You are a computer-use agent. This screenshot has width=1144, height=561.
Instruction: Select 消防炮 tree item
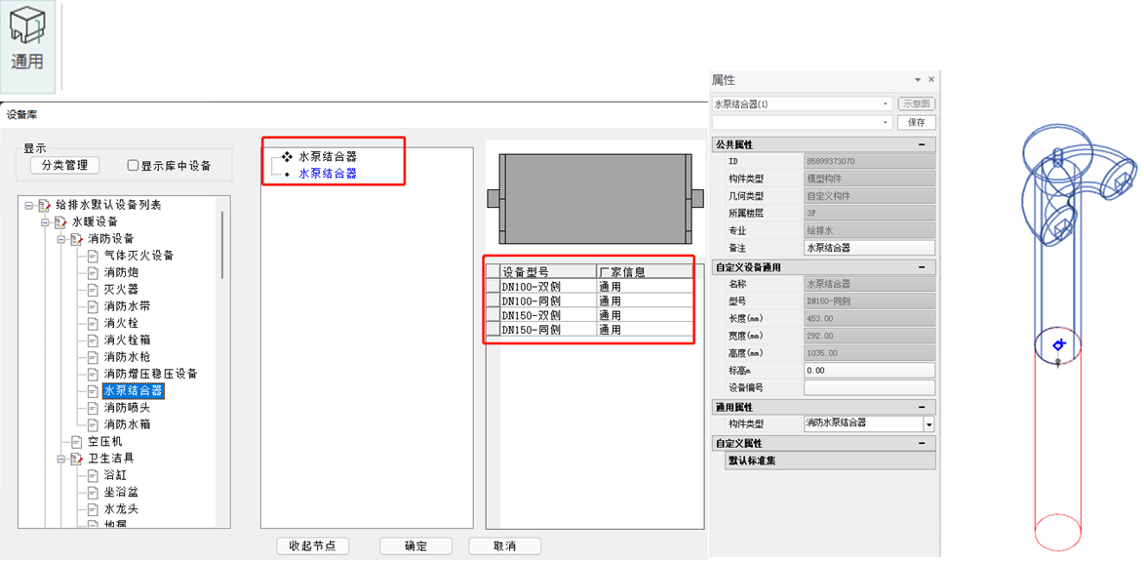tap(121, 273)
